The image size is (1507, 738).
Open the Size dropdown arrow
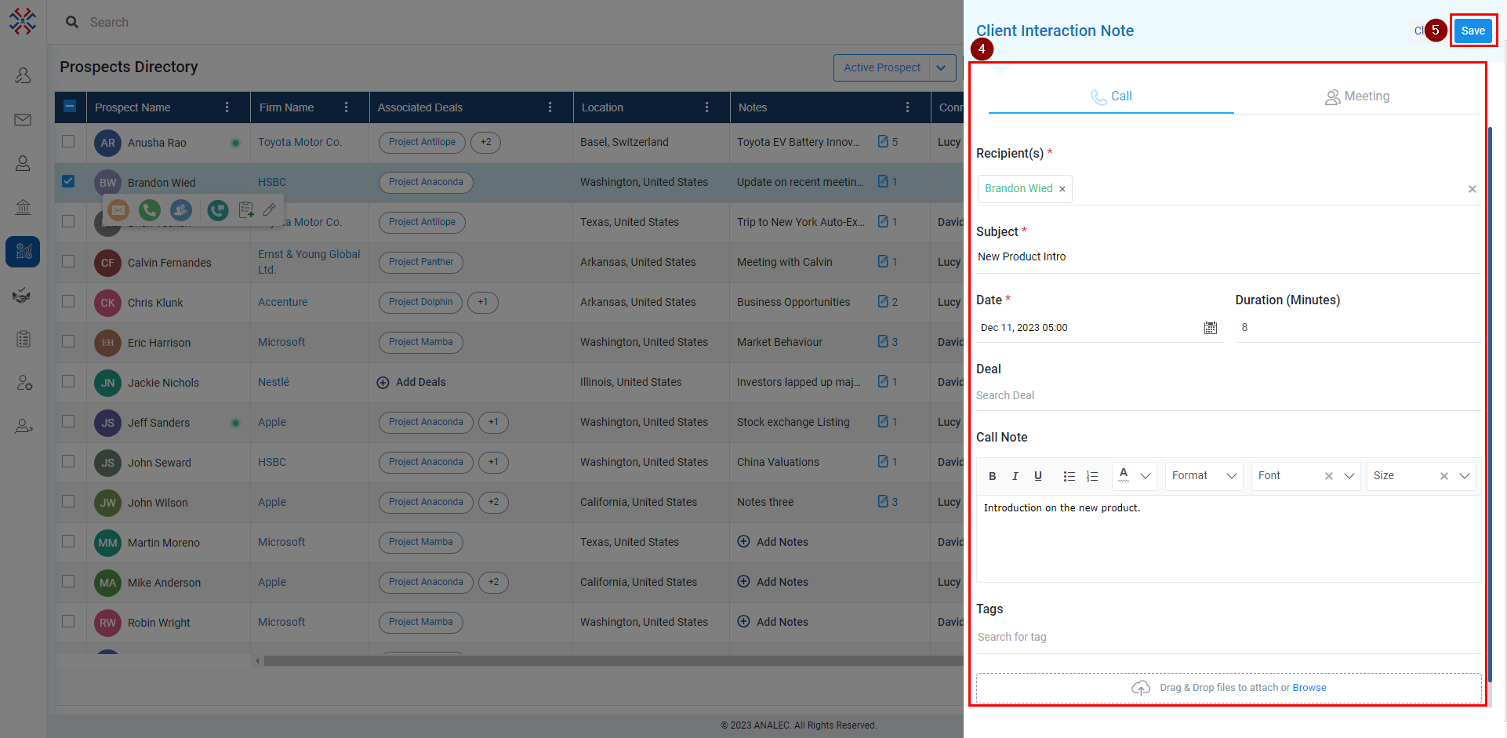pyautogui.click(x=1465, y=476)
